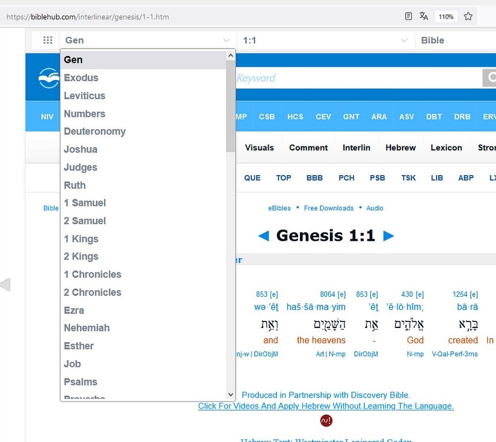The width and height of the screenshot is (496, 442).
Task: Click the Keyword search field
Action: tap(359, 78)
